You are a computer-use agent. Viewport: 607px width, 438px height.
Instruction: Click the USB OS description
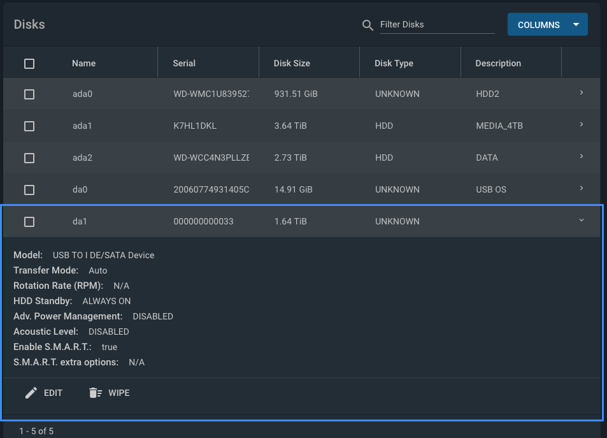491,189
